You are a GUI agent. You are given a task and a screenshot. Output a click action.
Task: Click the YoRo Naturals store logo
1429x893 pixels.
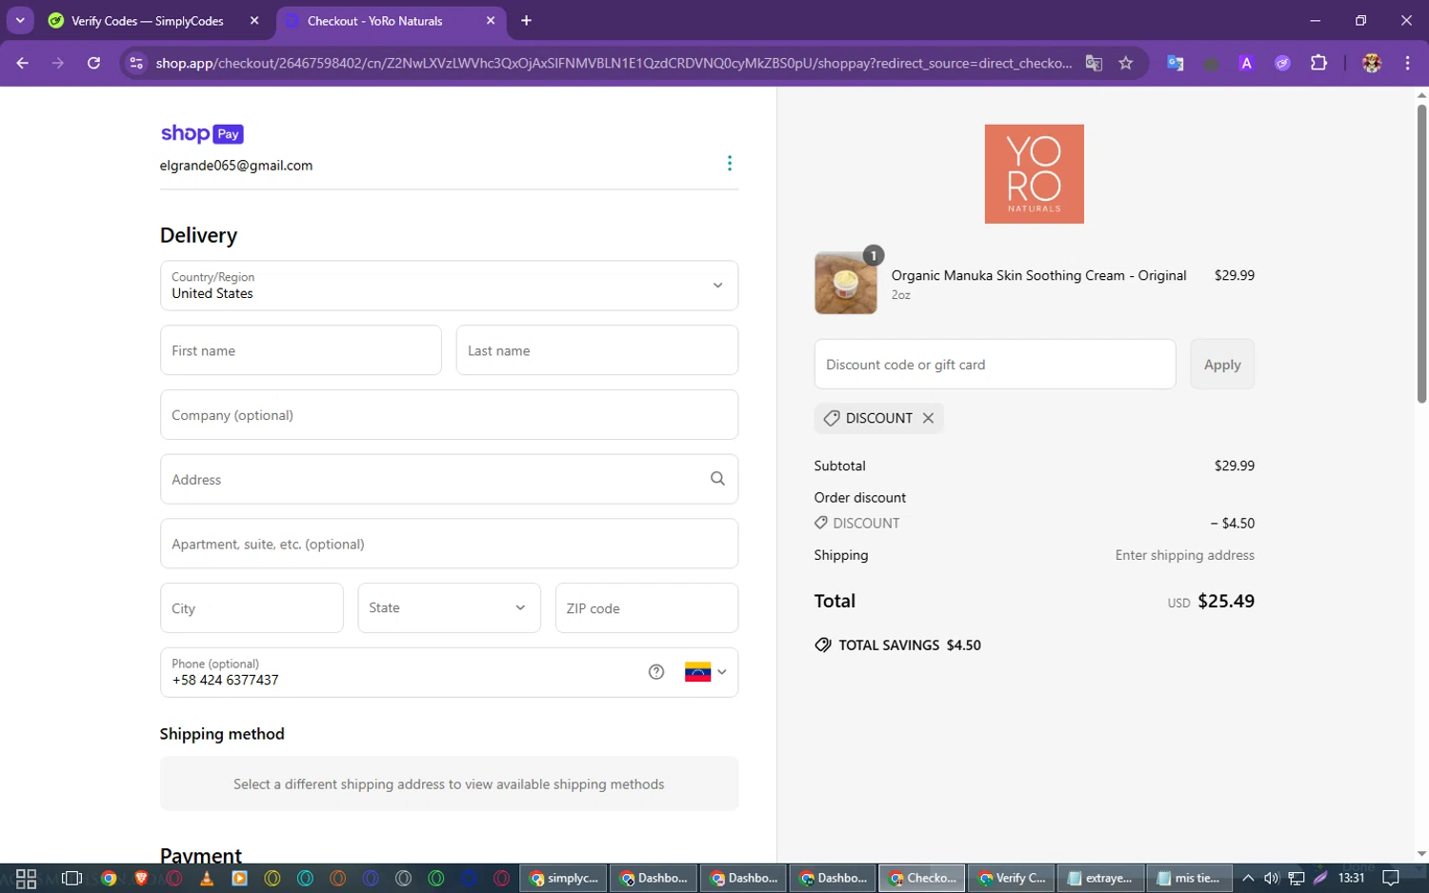point(1034,174)
